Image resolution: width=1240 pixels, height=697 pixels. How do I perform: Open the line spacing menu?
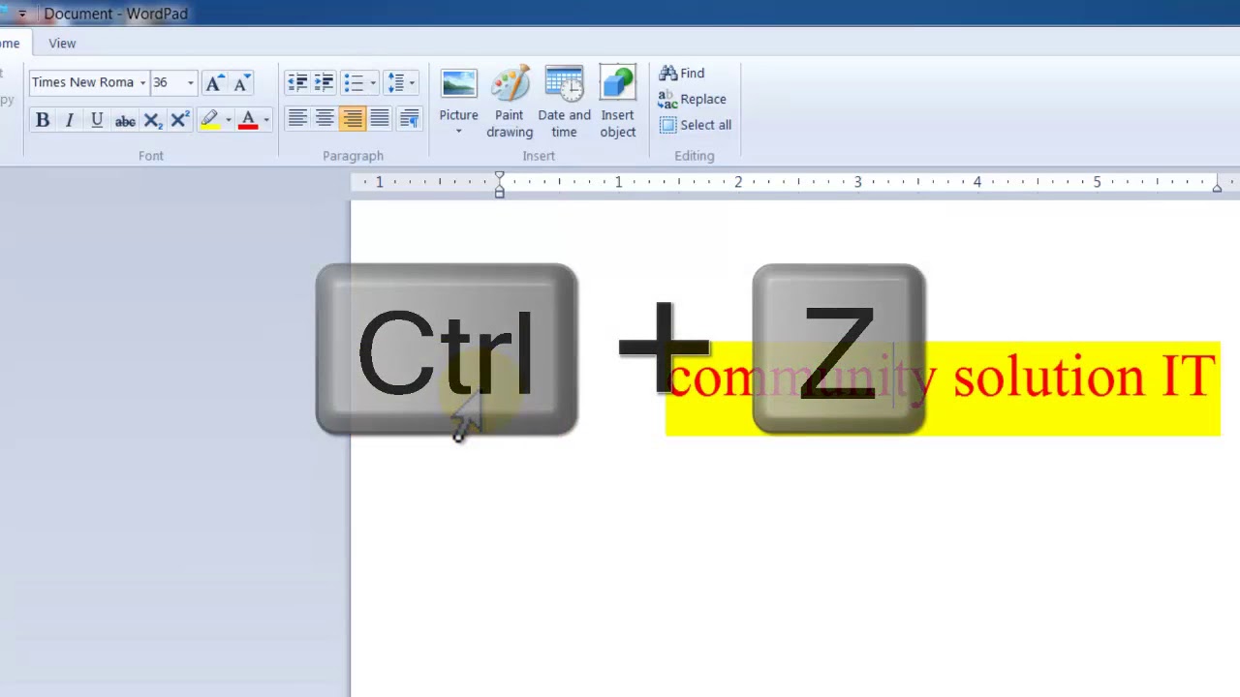pyautogui.click(x=400, y=82)
